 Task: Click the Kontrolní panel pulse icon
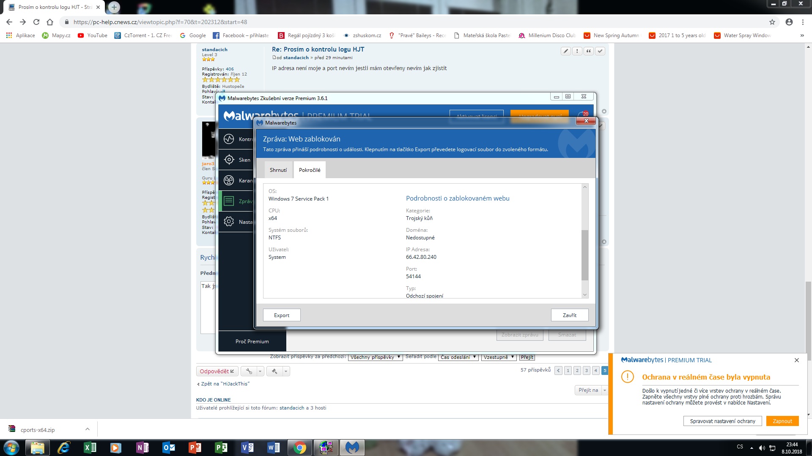click(229, 139)
